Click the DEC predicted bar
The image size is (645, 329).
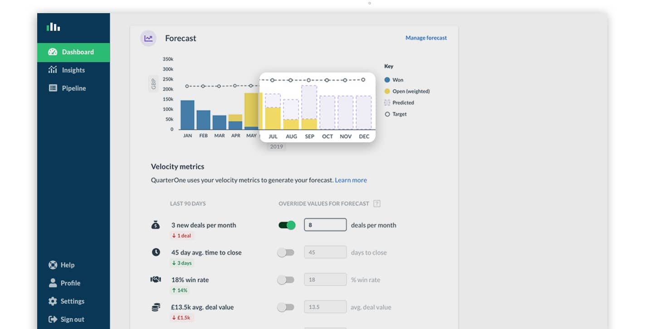pos(363,112)
